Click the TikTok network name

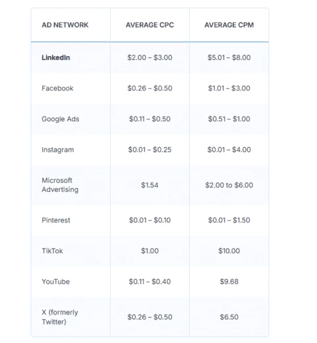[x=52, y=251]
